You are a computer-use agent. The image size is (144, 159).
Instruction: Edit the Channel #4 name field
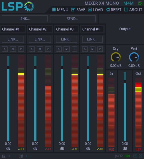(92, 29)
